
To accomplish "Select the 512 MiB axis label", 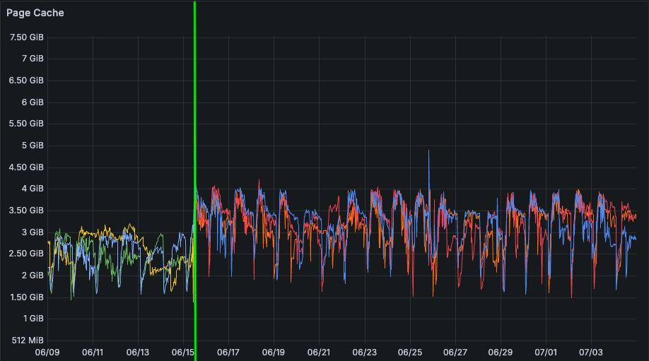I will (28, 341).
